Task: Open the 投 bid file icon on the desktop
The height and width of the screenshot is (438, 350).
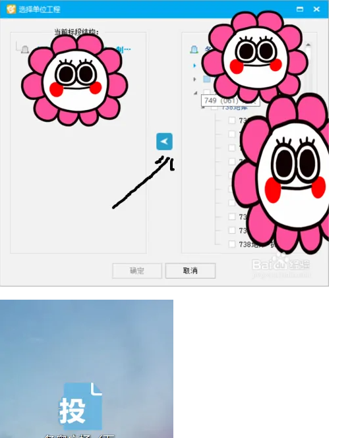Action: [x=80, y=406]
